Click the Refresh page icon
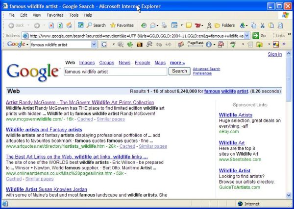 point(60,25)
